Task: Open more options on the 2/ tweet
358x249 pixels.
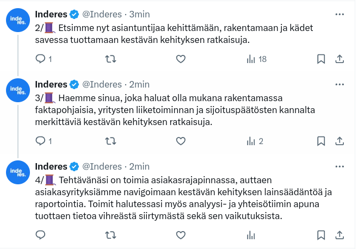Action: coord(340,14)
